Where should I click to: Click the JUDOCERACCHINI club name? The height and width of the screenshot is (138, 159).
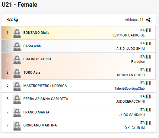pyautogui.click(x=130, y=102)
